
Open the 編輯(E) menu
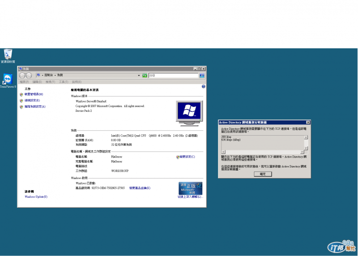pos(37,82)
